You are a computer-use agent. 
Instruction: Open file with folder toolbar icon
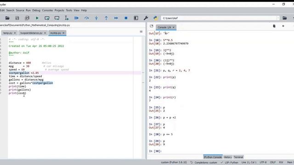pos(7,18)
